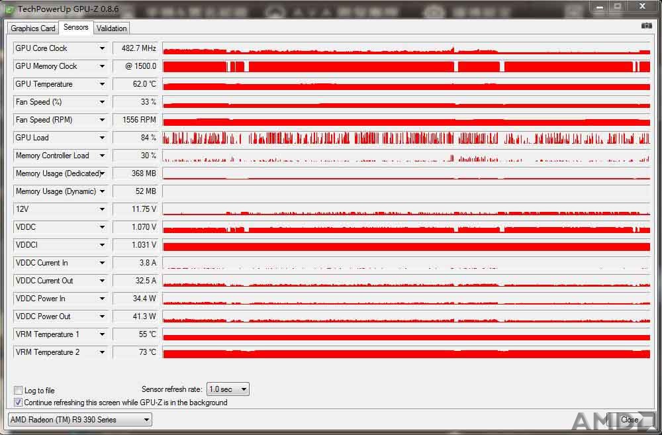Screen dimensions: 662x435
Task: Change the Sensor refresh rate dropdown
Action: (228, 389)
